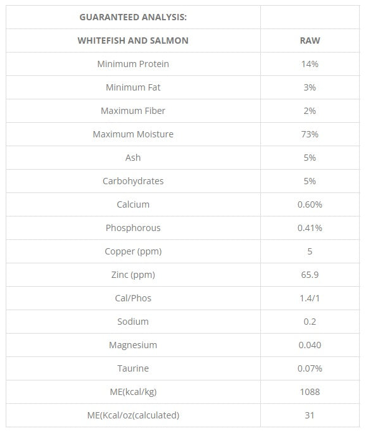Image resolution: width=366 pixels, height=433 pixels.
Task: Click the 0.60% calcium value
Action: [x=310, y=204]
